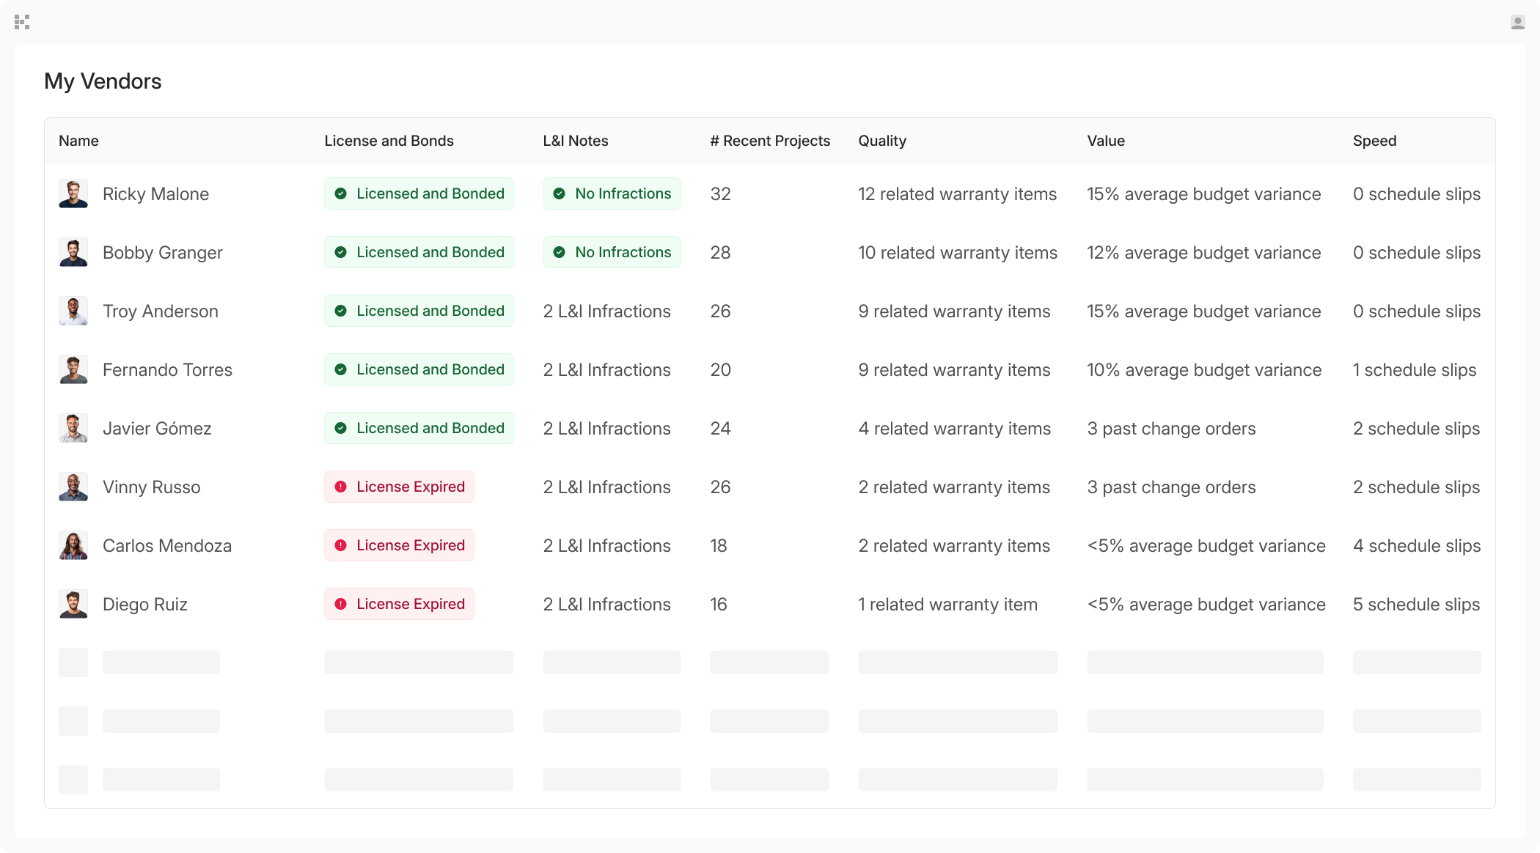
Task: Open the user profile icon
Action: click(x=1517, y=22)
